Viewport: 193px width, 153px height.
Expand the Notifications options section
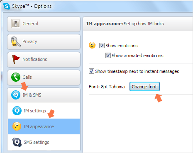coord(44,60)
